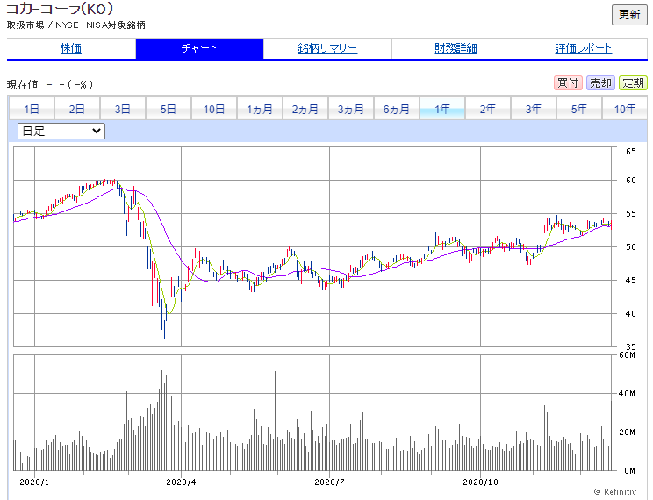Click the 売却 sell button
The image size is (653, 500).
click(x=600, y=82)
